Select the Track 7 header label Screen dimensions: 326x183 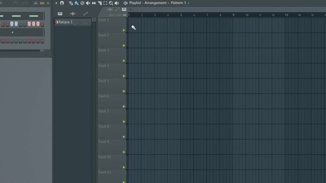103,111
